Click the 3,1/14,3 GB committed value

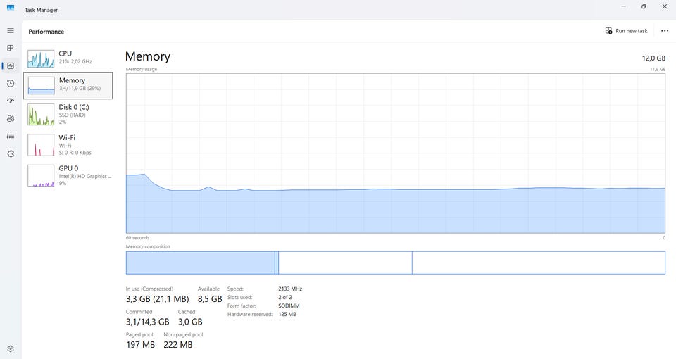[147, 322]
